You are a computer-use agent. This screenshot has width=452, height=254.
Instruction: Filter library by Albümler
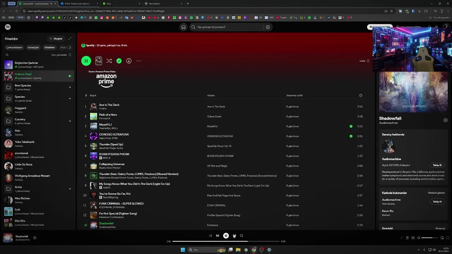[49, 47]
